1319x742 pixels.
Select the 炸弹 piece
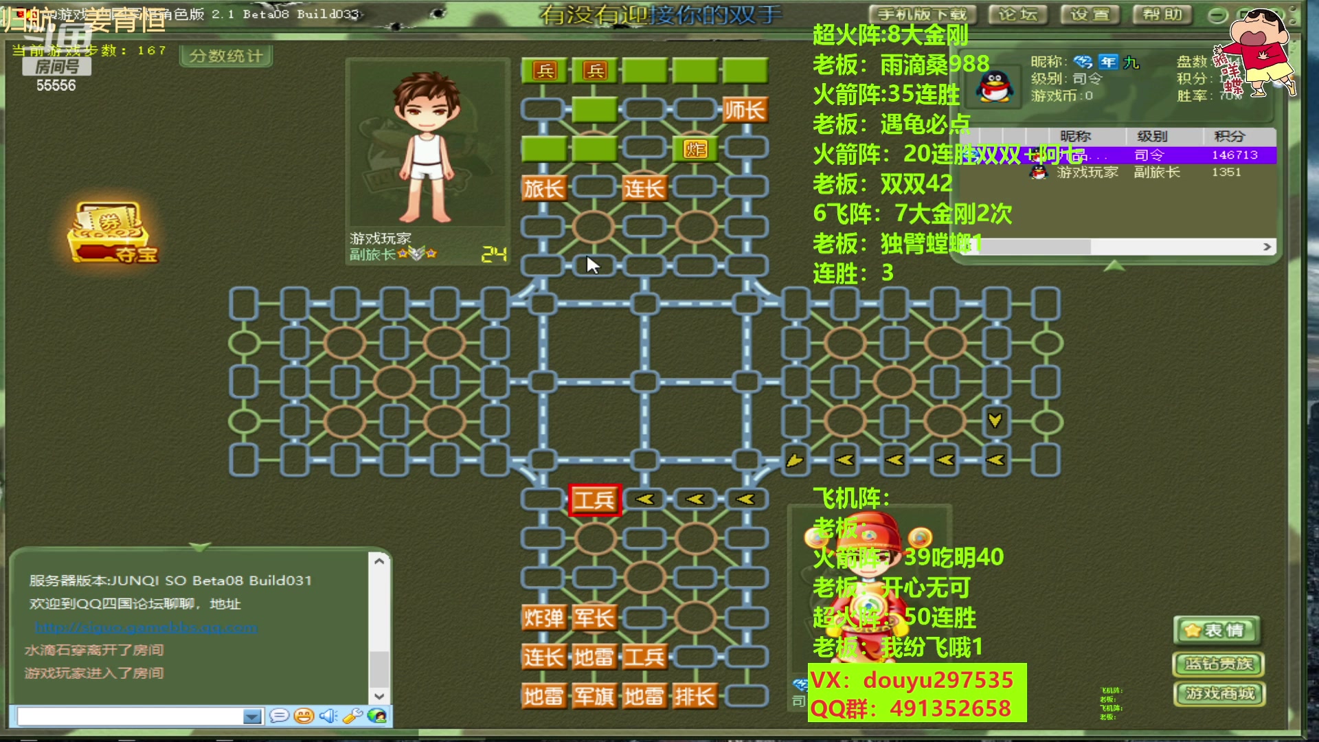tap(544, 618)
